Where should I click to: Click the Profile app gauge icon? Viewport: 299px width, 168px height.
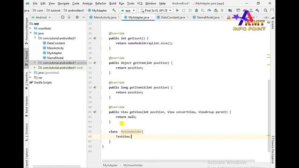pyautogui.click(x=209, y=10)
